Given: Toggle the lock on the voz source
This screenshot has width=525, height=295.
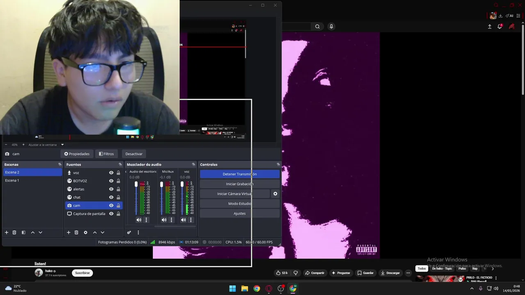Looking at the screenshot, I should (x=119, y=173).
